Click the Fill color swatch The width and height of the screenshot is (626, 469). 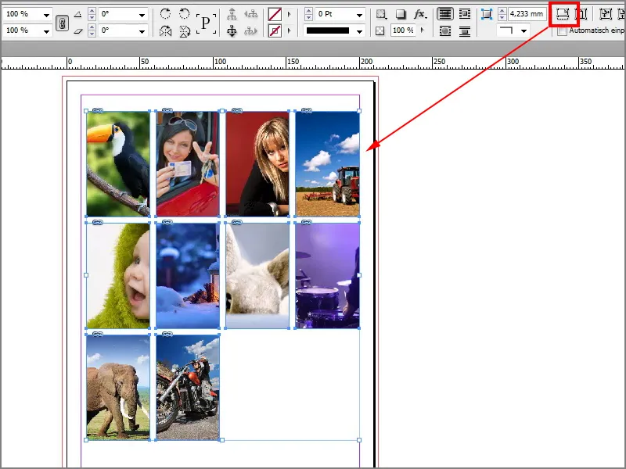(275, 14)
